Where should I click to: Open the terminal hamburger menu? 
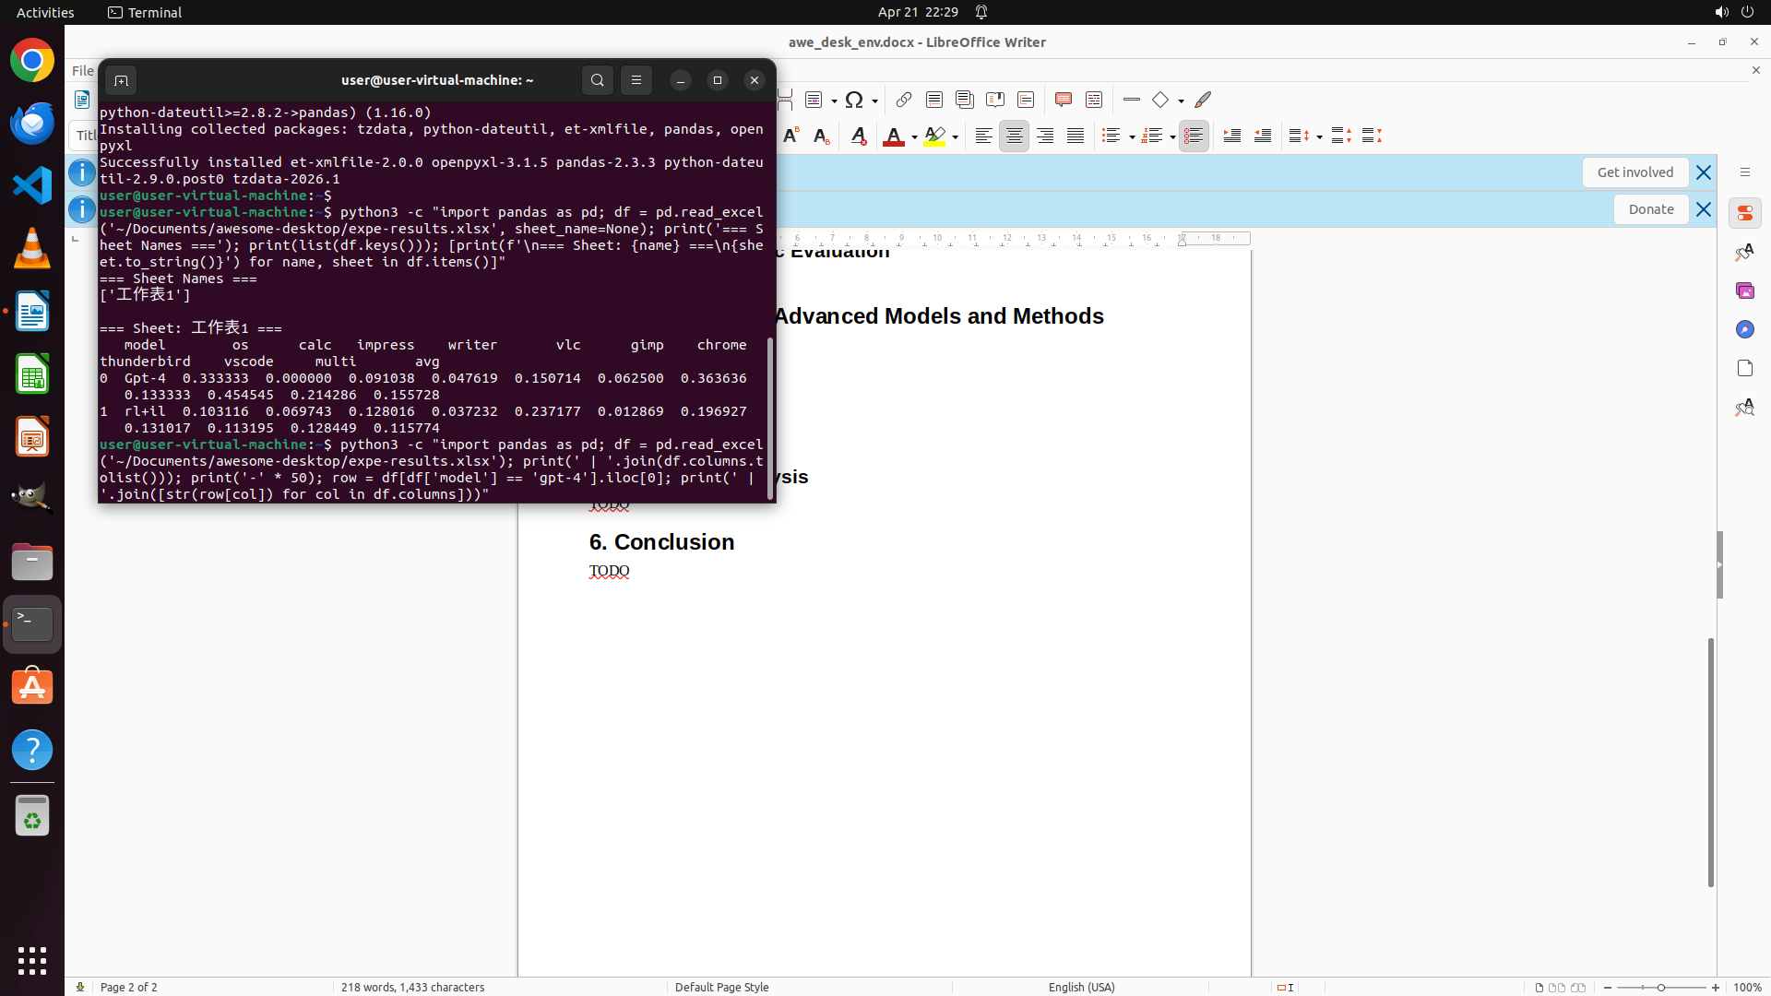(636, 80)
